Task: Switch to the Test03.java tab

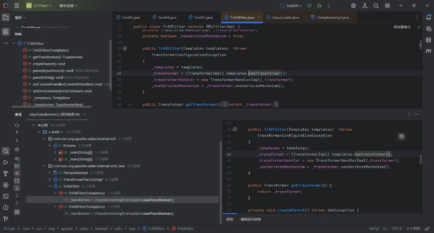Action: pyautogui.click(x=128, y=17)
